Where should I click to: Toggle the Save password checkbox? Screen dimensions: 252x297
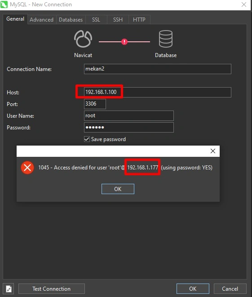(87, 139)
